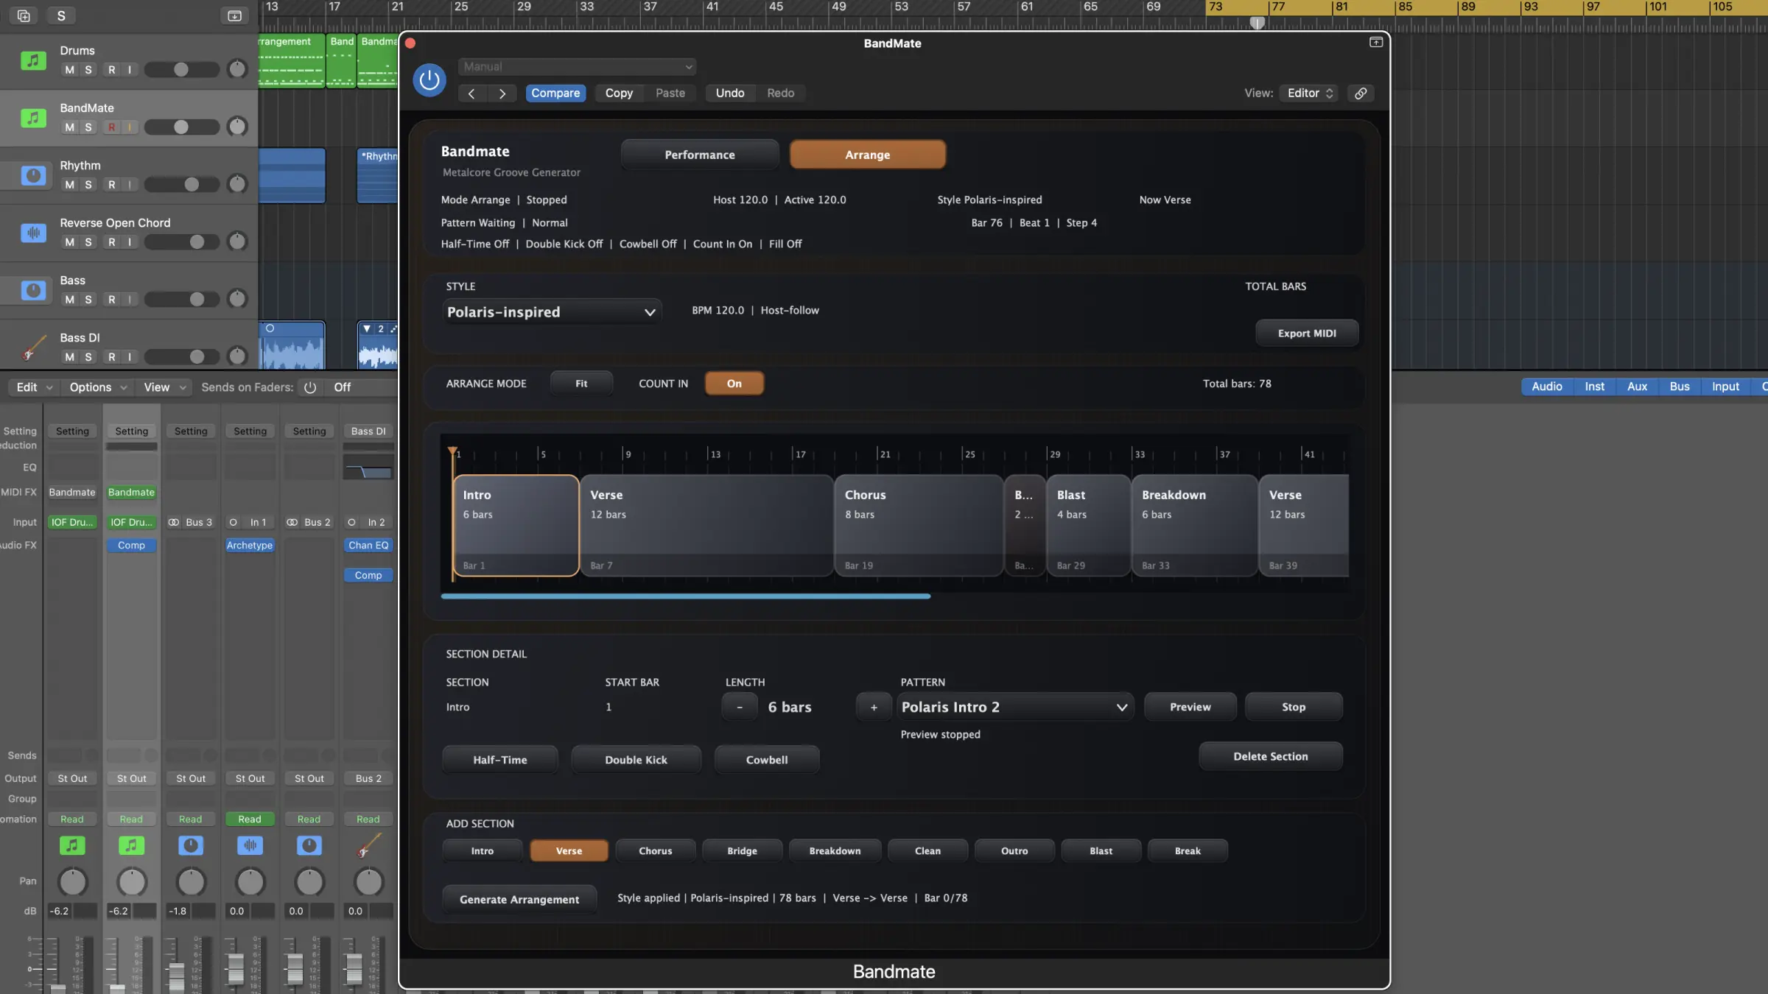Add a Breakdown section
Image resolution: width=1768 pixels, height=994 pixels.
(x=835, y=851)
